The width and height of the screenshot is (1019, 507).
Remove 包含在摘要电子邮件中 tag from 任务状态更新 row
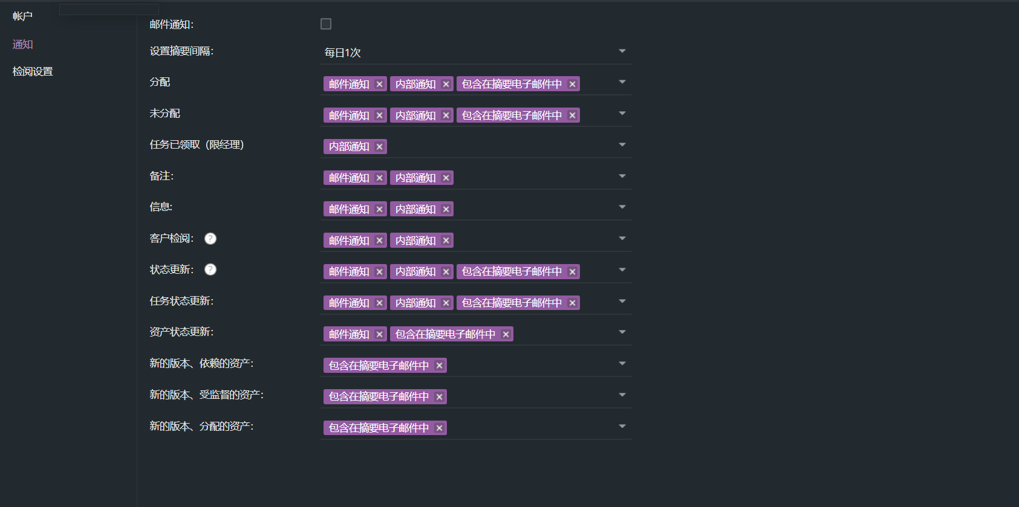click(x=572, y=303)
